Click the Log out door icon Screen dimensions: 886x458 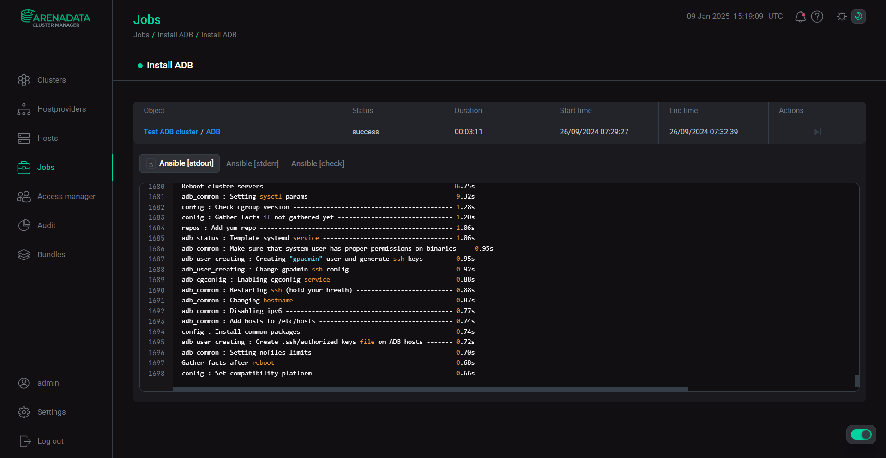(x=25, y=441)
